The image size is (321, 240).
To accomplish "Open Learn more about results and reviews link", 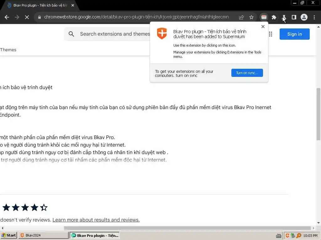I will pyautogui.click(x=96, y=220).
